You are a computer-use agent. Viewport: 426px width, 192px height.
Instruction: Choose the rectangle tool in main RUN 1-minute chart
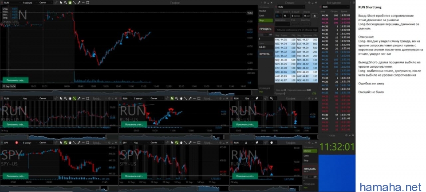coord(88,3)
